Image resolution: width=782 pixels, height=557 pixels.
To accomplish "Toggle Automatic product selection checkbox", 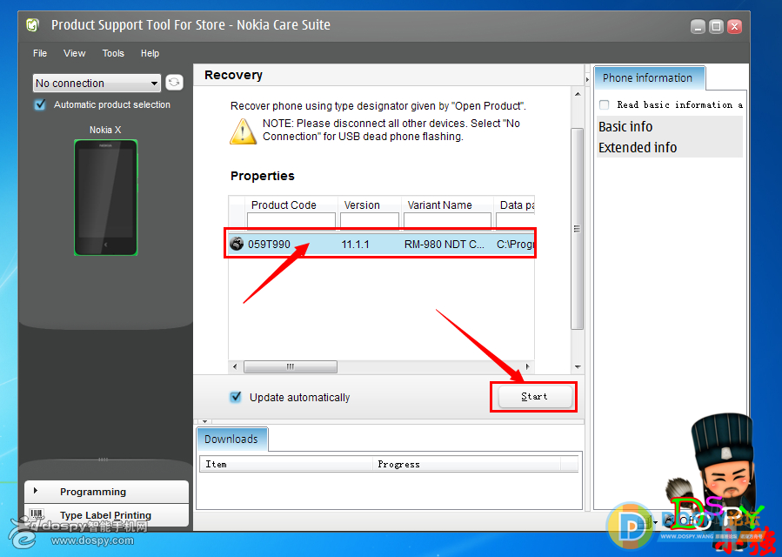I will click(x=40, y=104).
